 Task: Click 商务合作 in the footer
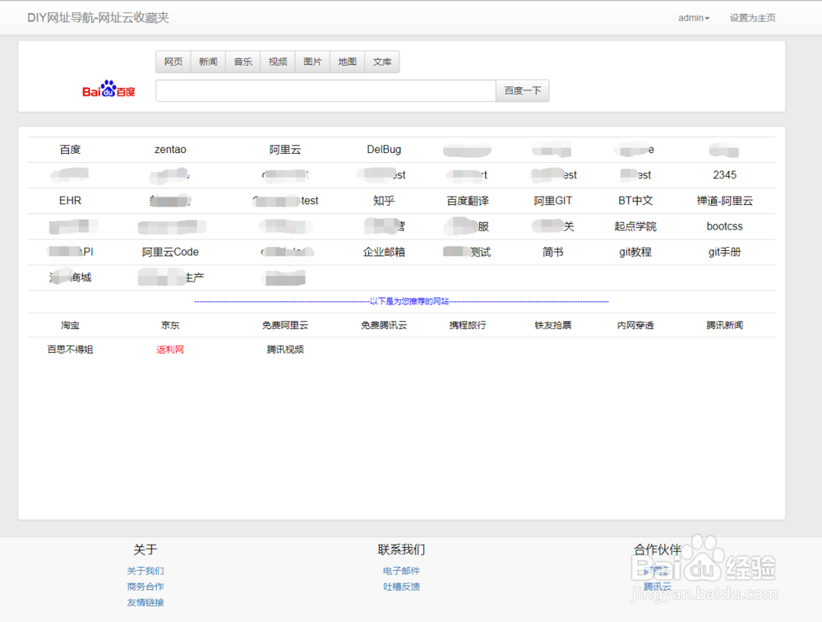click(145, 587)
